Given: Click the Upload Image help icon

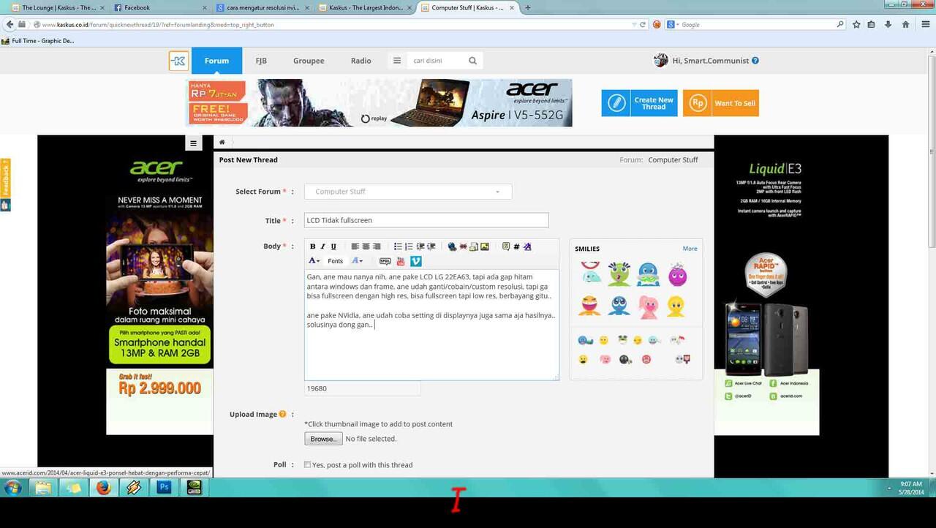Looking at the screenshot, I should tap(282, 414).
